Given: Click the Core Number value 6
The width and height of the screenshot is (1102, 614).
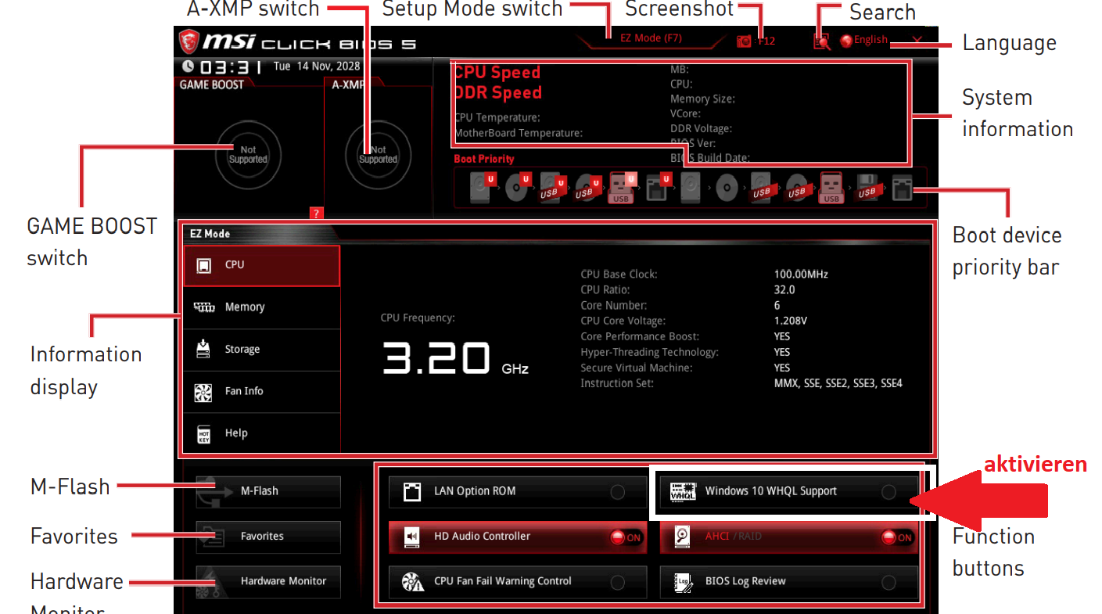Looking at the screenshot, I should (x=777, y=305).
